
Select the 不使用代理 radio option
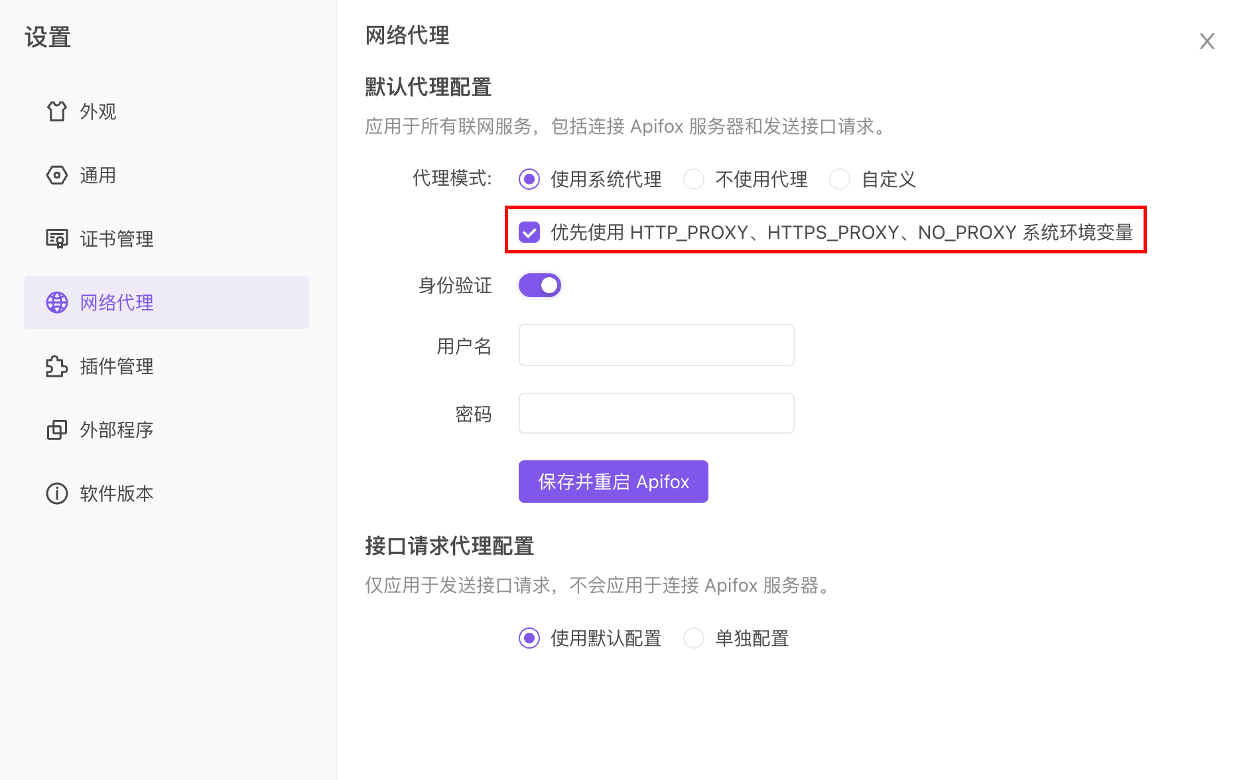[694, 179]
